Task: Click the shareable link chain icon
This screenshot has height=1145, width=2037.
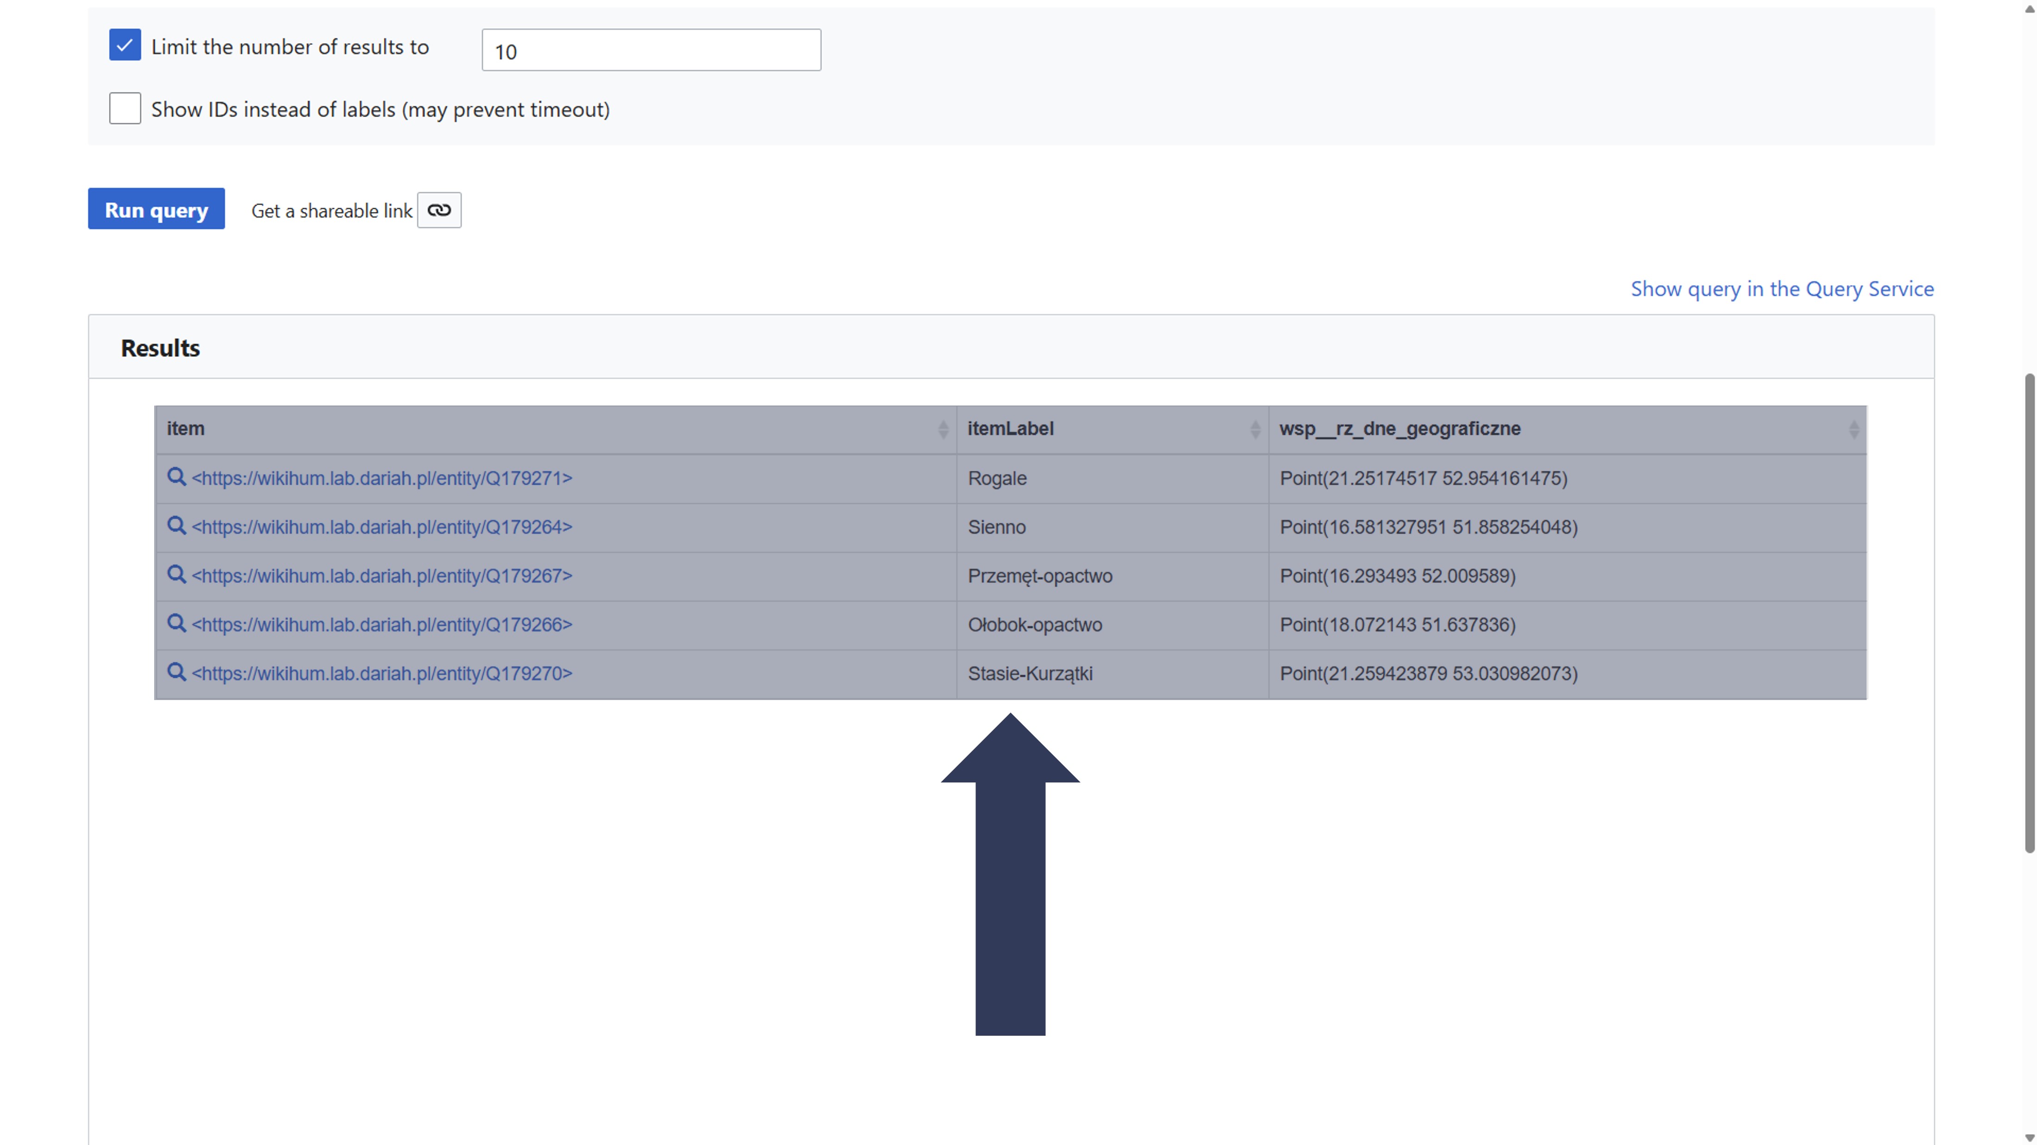Action: click(x=439, y=210)
